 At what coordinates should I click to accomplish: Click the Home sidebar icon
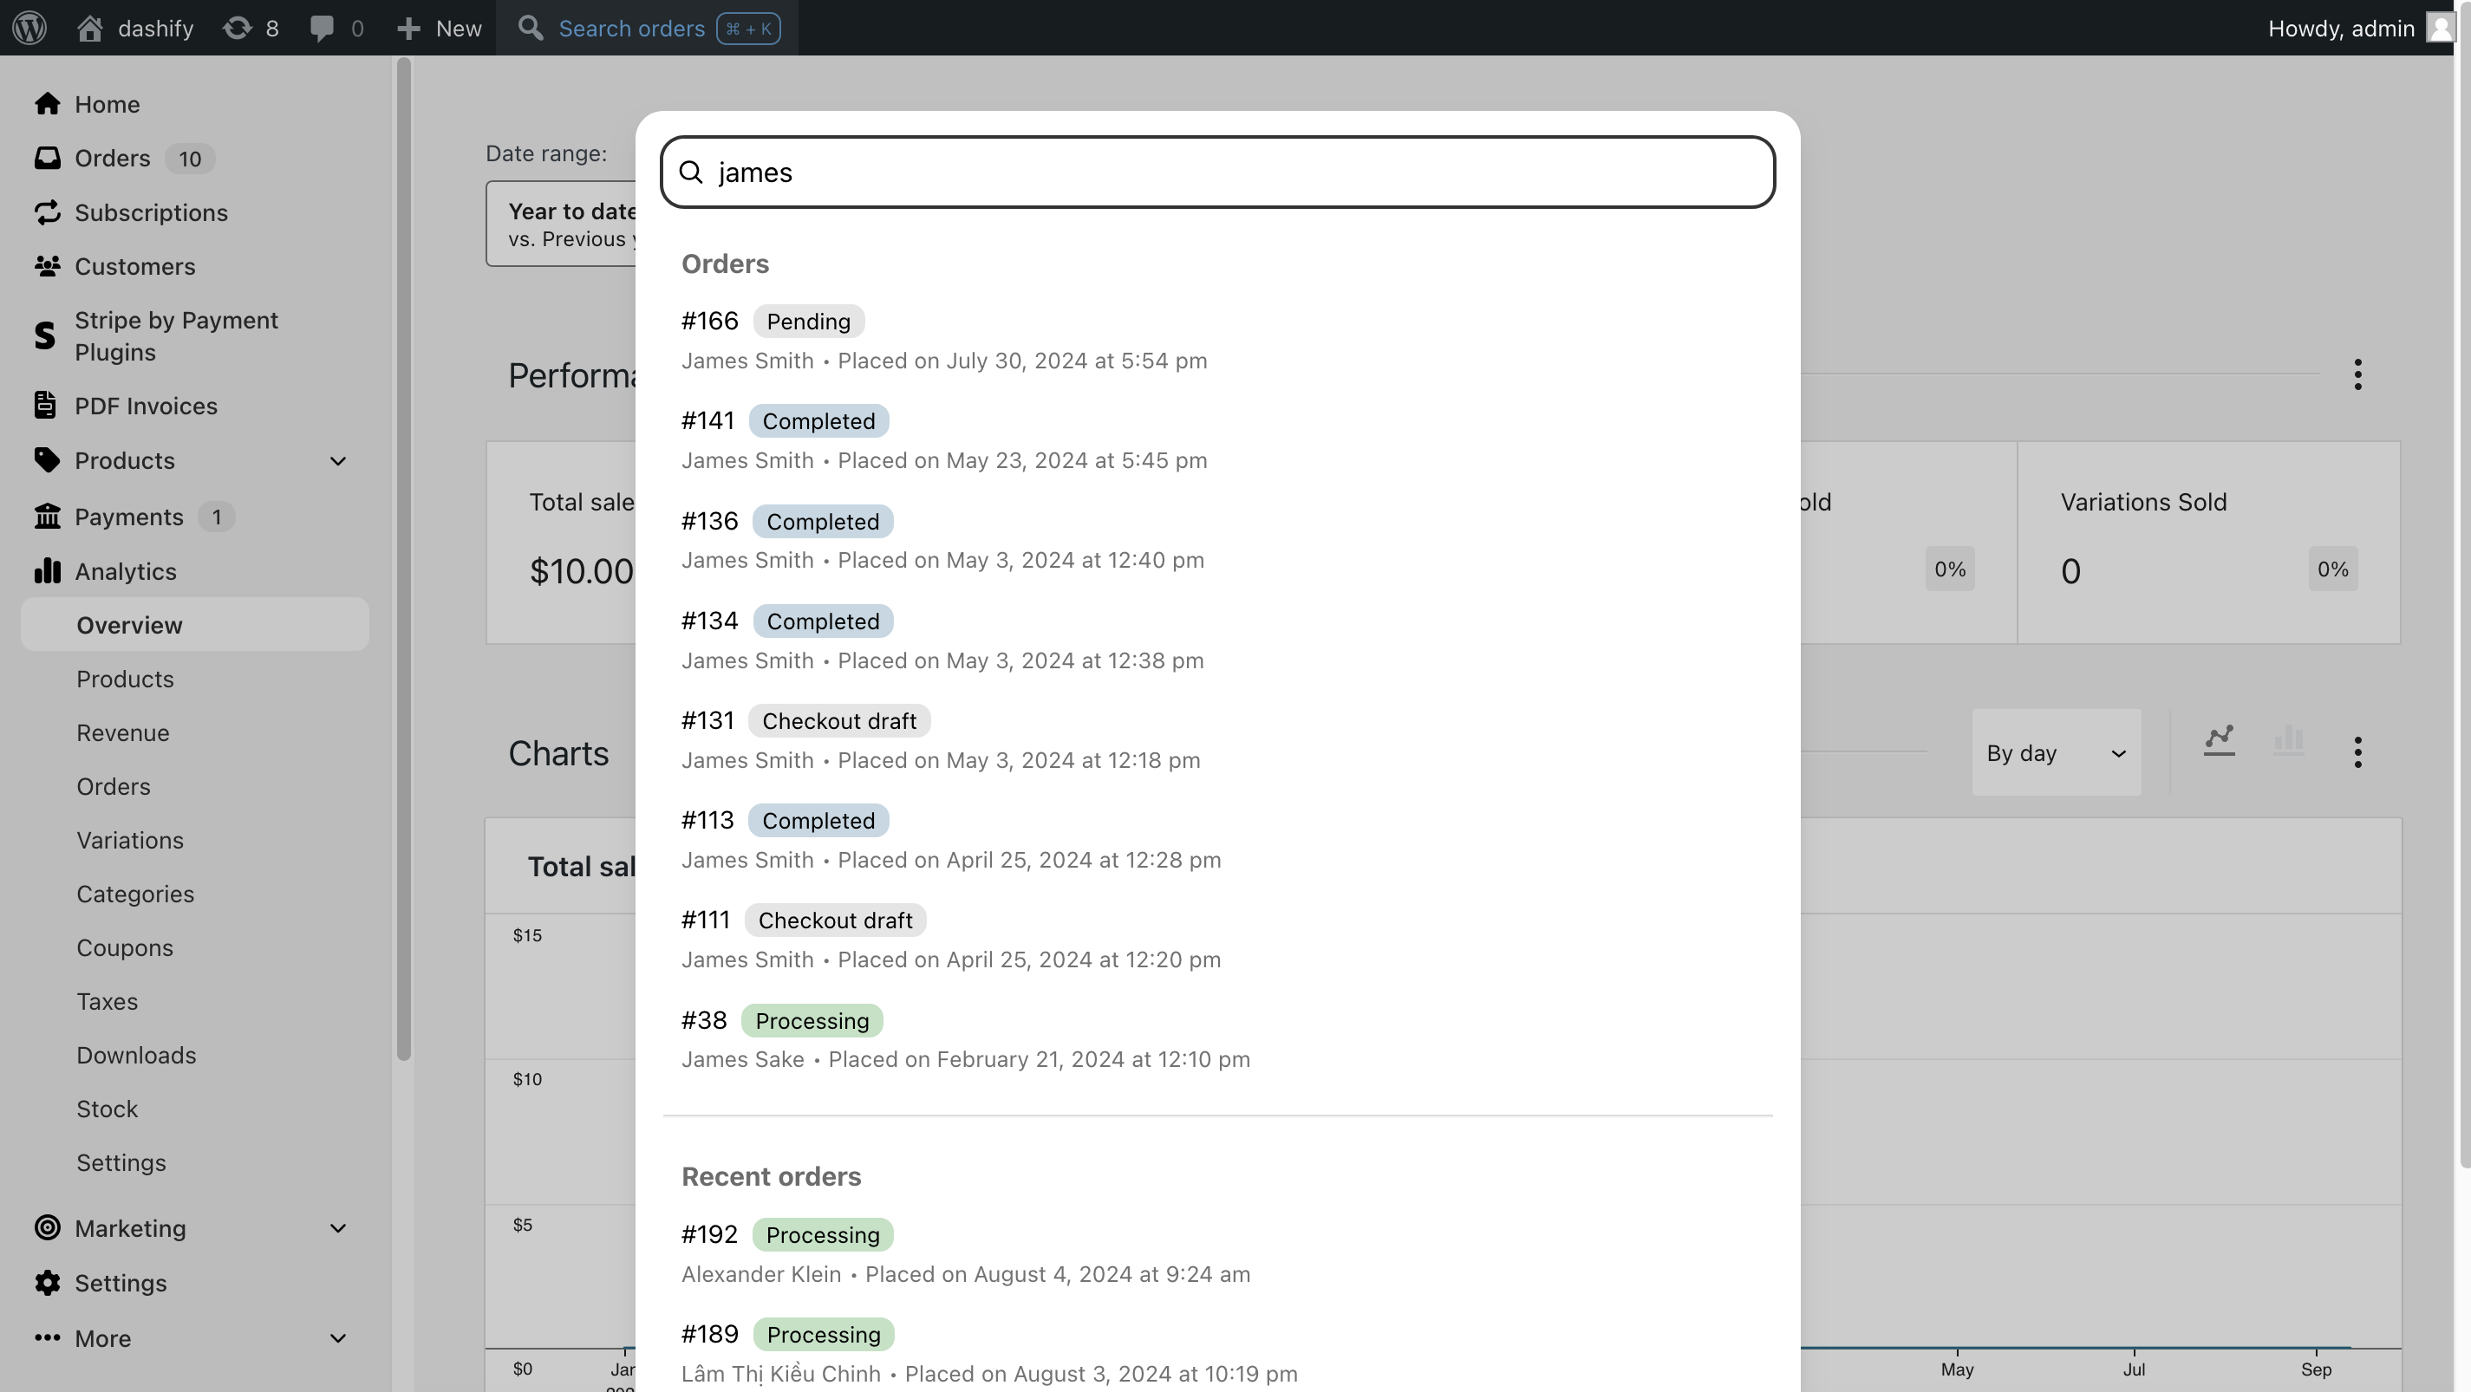point(46,103)
